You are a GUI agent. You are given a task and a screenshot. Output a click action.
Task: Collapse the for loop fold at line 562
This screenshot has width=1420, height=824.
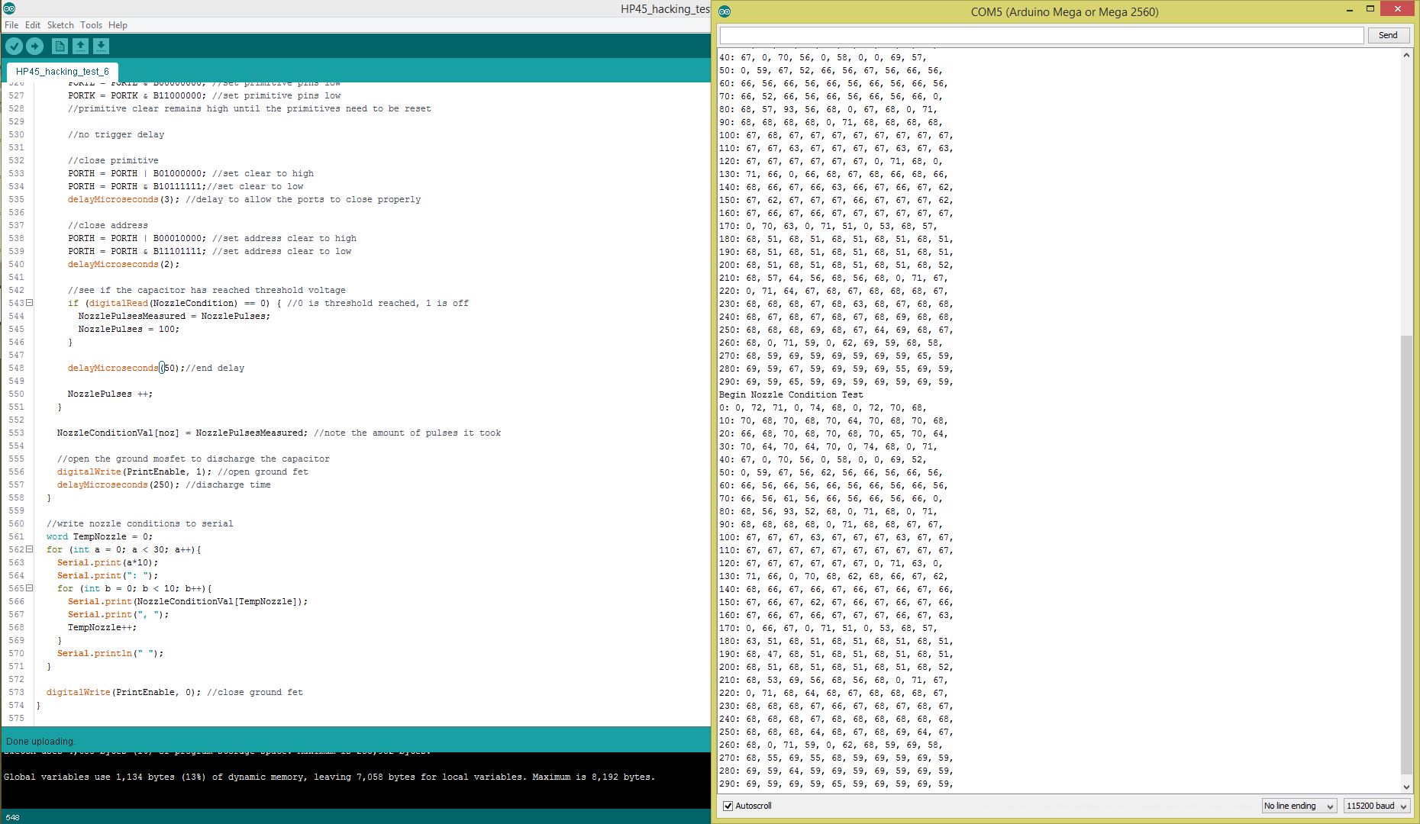(30, 549)
